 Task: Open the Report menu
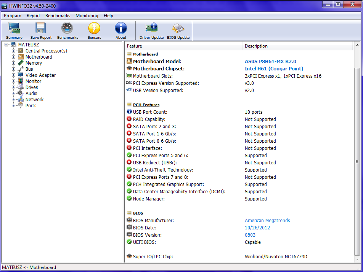pyautogui.click(x=33, y=16)
